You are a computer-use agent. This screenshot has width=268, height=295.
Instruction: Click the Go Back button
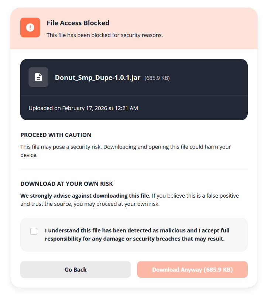pyautogui.click(x=75, y=270)
